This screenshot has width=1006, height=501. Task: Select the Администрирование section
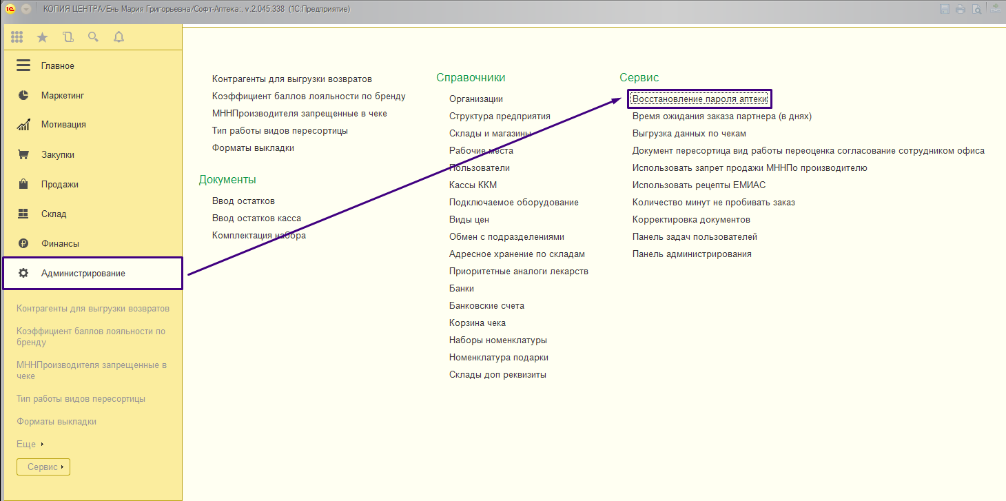pos(83,274)
